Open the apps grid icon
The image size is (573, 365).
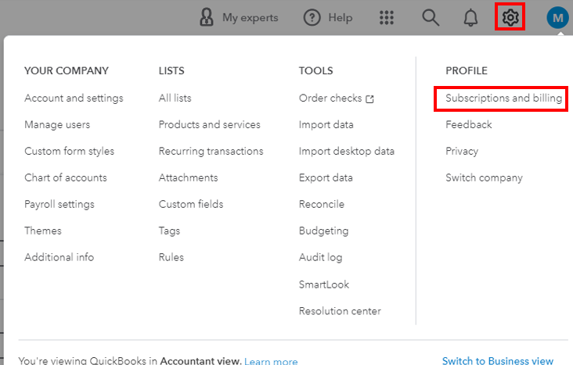pyautogui.click(x=387, y=17)
